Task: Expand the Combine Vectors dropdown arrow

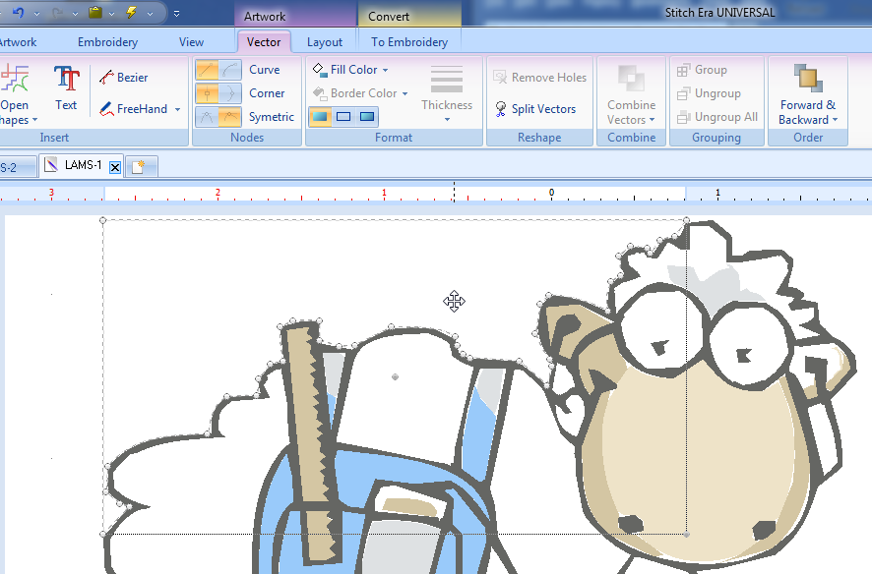Action: pos(652,120)
